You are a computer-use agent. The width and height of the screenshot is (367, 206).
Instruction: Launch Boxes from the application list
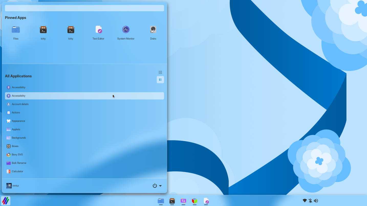[x=84, y=146]
